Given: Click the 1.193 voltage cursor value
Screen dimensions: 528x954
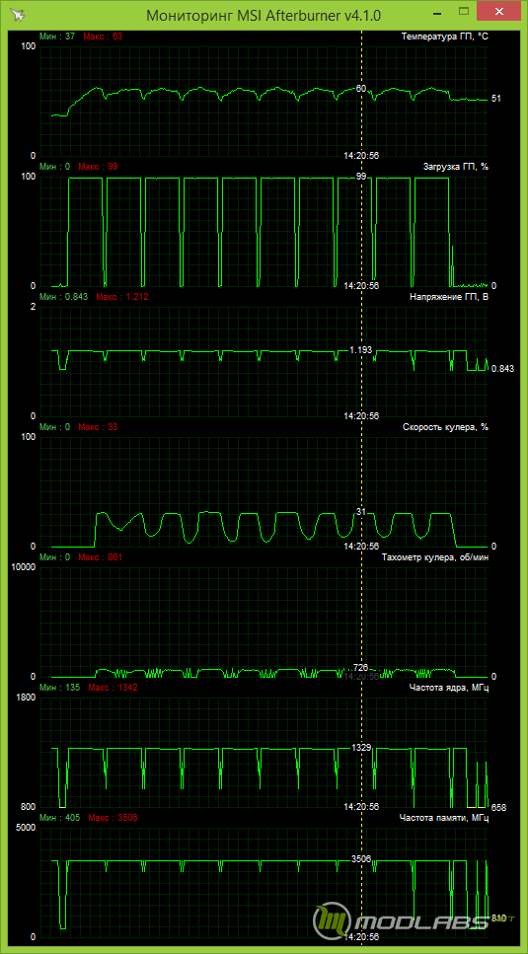Looking at the screenshot, I should [x=361, y=350].
